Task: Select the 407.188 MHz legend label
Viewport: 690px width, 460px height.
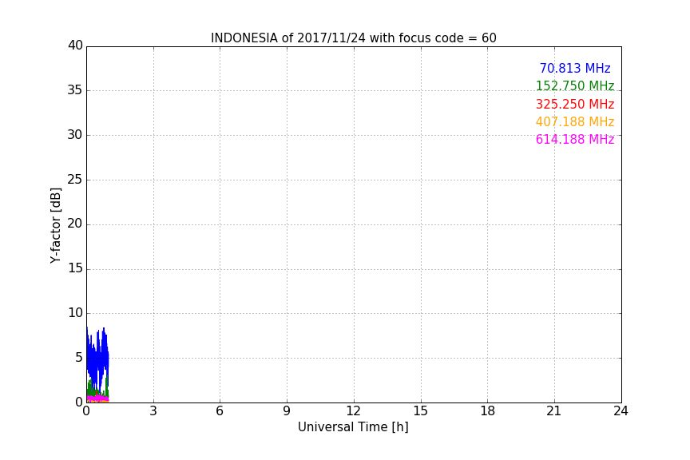Action: point(575,122)
